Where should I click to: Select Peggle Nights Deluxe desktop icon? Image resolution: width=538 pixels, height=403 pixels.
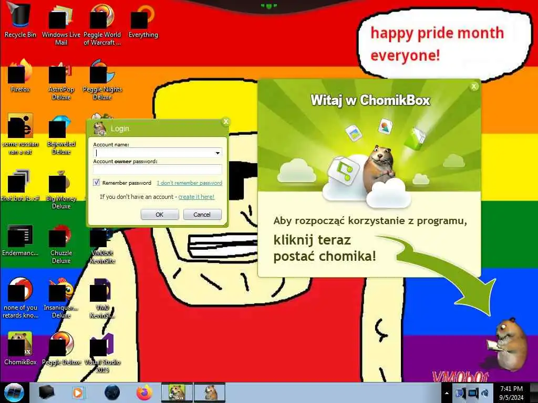[102, 80]
